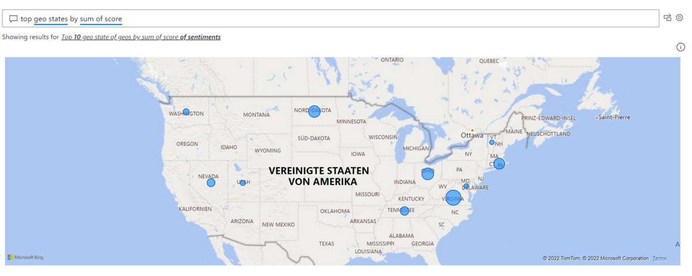Select the Virginia data bubble
Image resolution: width=692 pixels, height=276 pixels.
point(453,198)
